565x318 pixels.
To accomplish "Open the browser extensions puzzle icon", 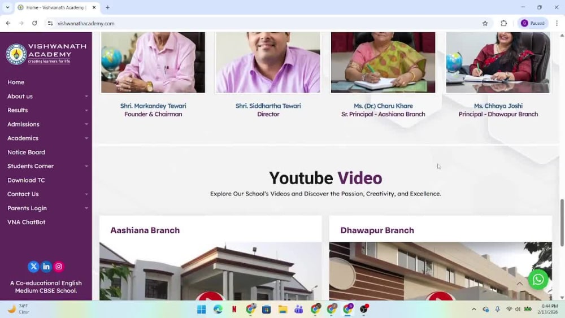I will pyautogui.click(x=504, y=23).
